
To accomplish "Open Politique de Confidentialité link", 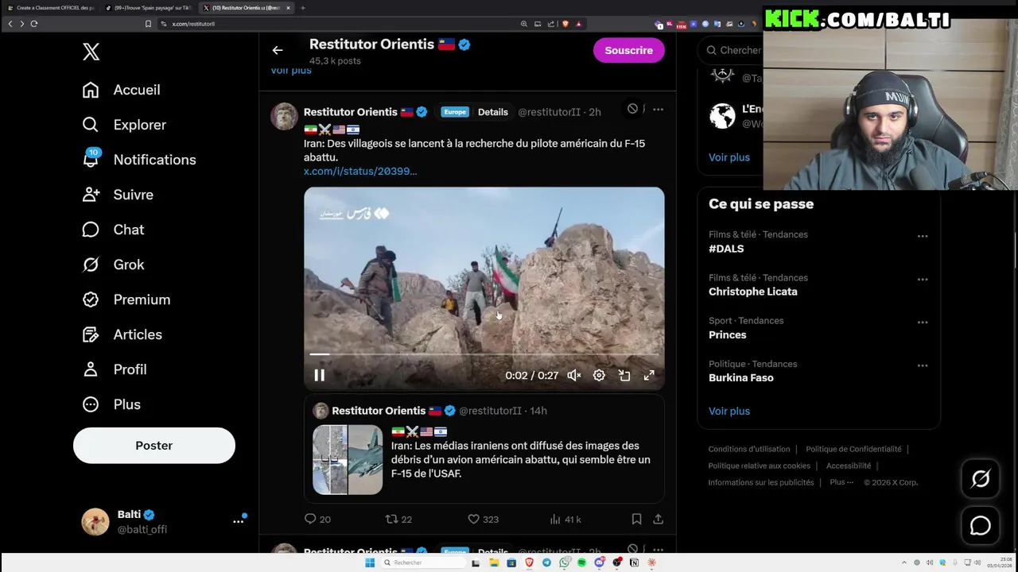I will point(853,449).
